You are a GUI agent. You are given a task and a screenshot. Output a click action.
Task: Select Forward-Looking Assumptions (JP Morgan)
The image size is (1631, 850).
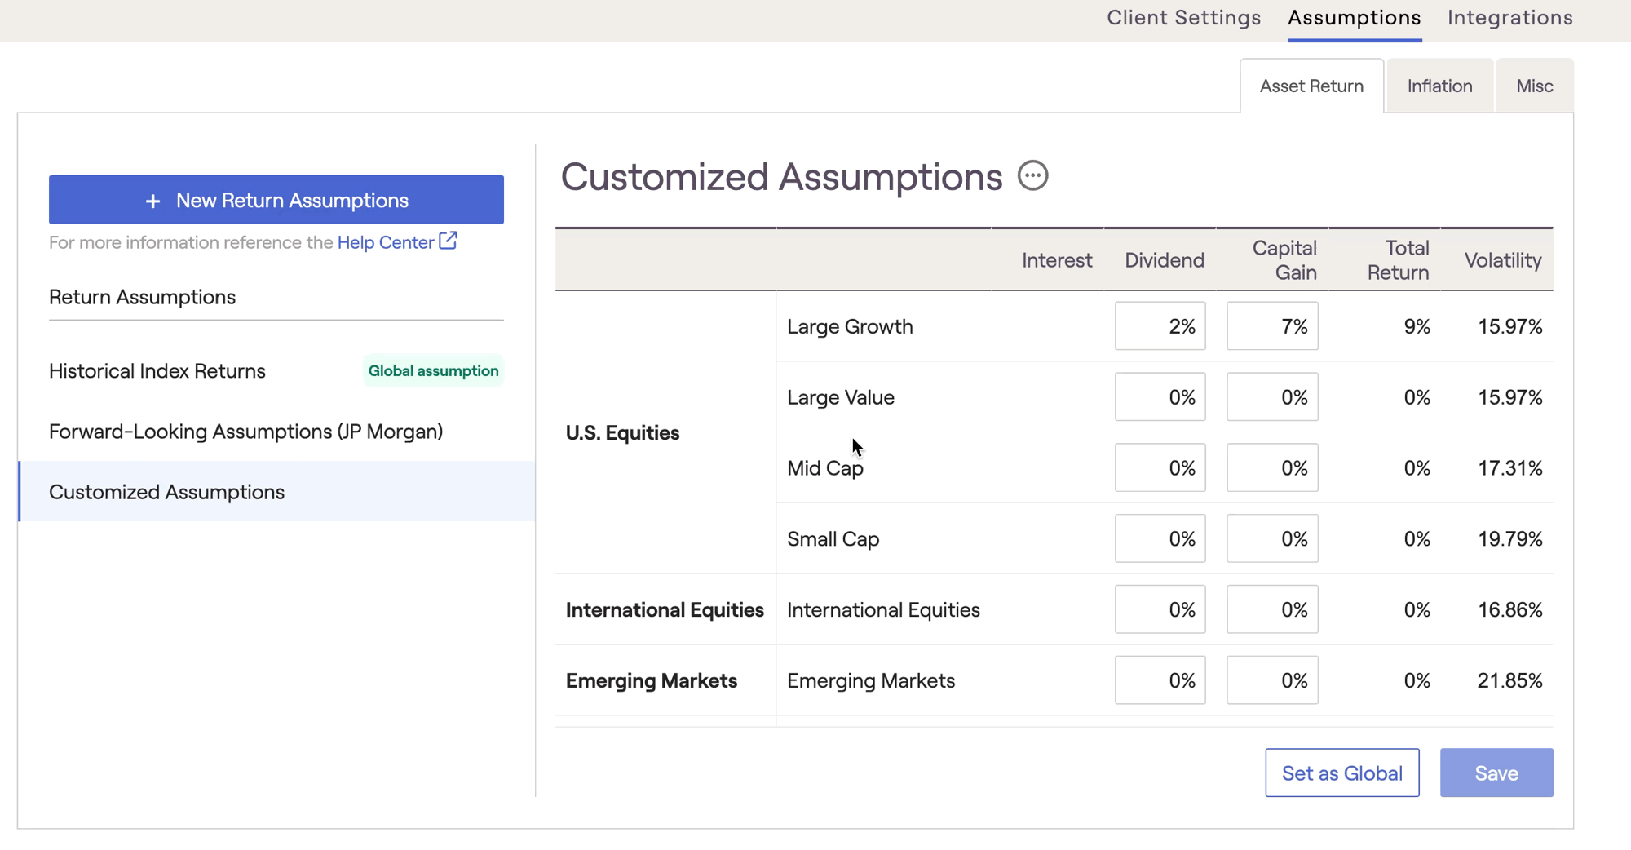pyautogui.click(x=245, y=432)
